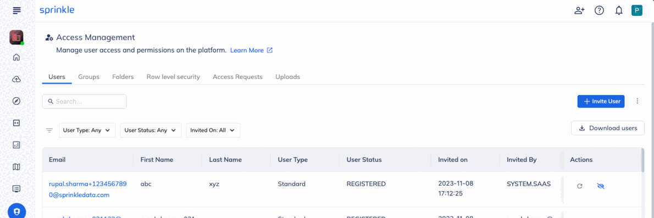
Task: Click the red organization avatar icon
Action: tap(16, 37)
